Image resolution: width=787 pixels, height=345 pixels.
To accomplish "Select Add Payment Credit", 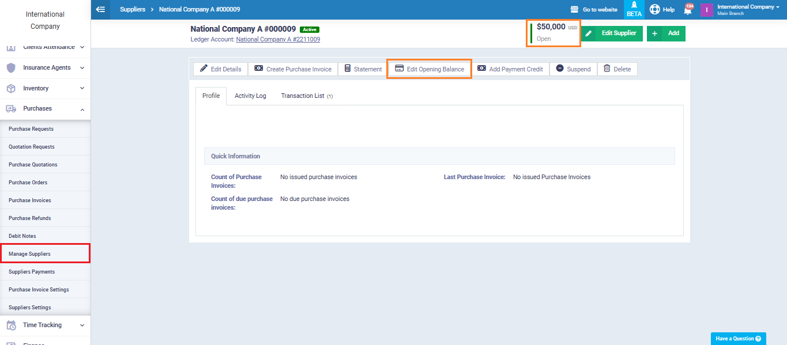I will pos(510,69).
